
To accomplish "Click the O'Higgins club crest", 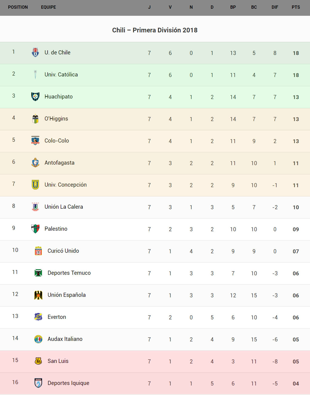I will 35,119.
